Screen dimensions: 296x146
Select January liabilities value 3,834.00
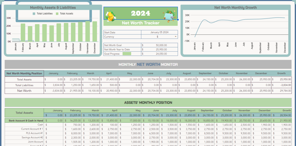tap(54, 85)
